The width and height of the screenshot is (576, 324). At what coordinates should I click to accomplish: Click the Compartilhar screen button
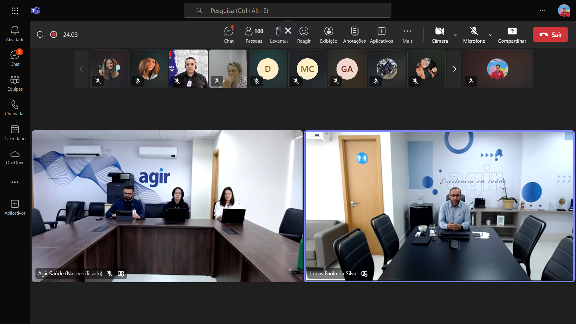point(512,35)
